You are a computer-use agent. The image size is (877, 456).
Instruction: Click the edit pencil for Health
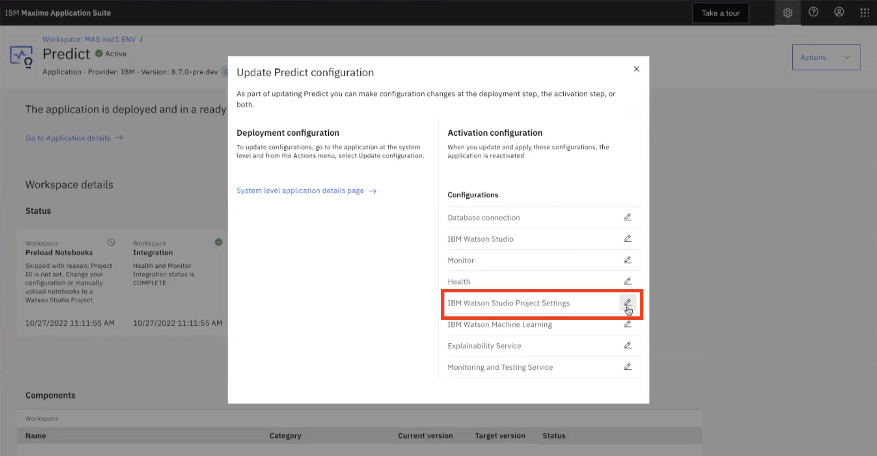[627, 281]
